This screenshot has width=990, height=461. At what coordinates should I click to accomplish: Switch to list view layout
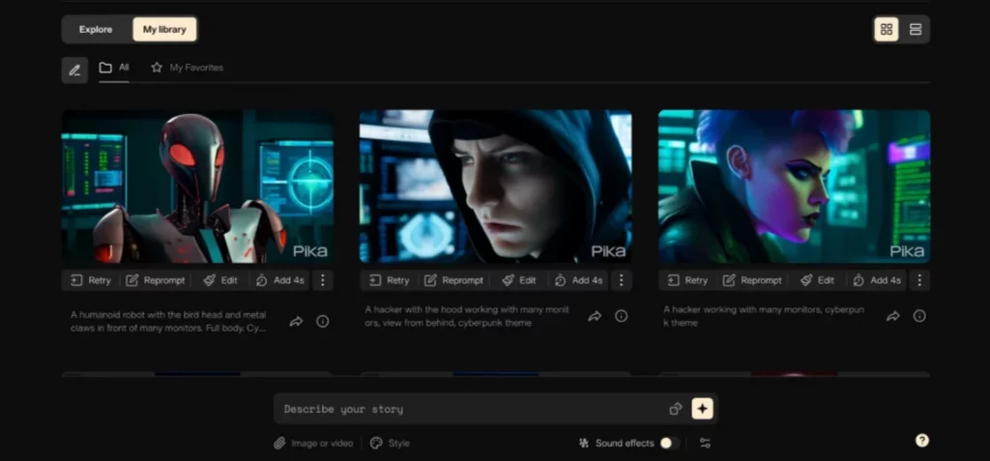916,30
